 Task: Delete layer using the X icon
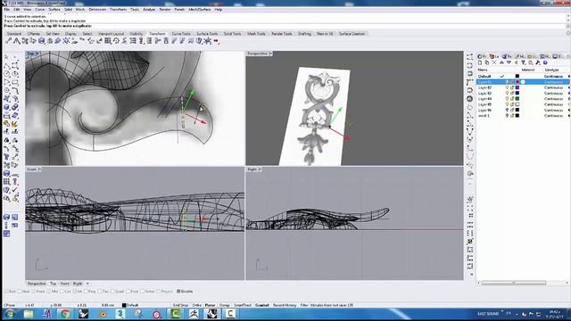coord(494,63)
